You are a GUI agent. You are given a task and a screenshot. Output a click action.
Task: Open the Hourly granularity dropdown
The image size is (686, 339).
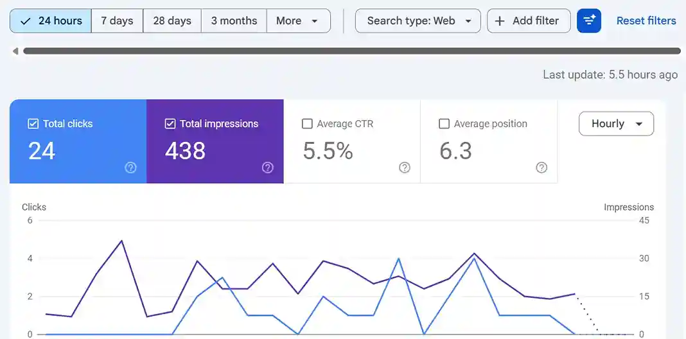tap(616, 124)
